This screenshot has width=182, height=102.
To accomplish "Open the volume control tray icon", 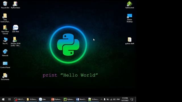I will [114, 99].
